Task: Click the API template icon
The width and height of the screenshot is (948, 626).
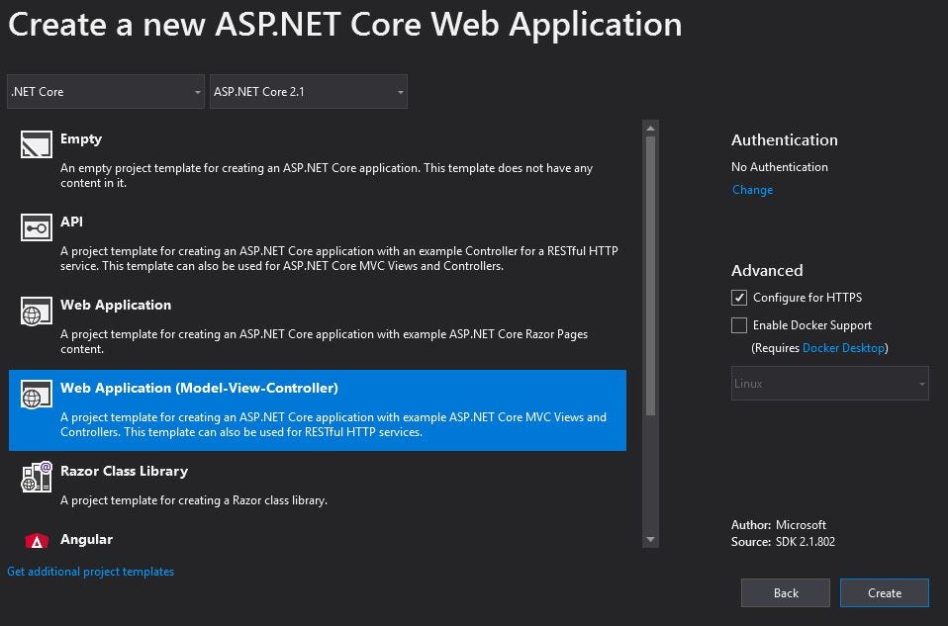Action: pyautogui.click(x=37, y=228)
